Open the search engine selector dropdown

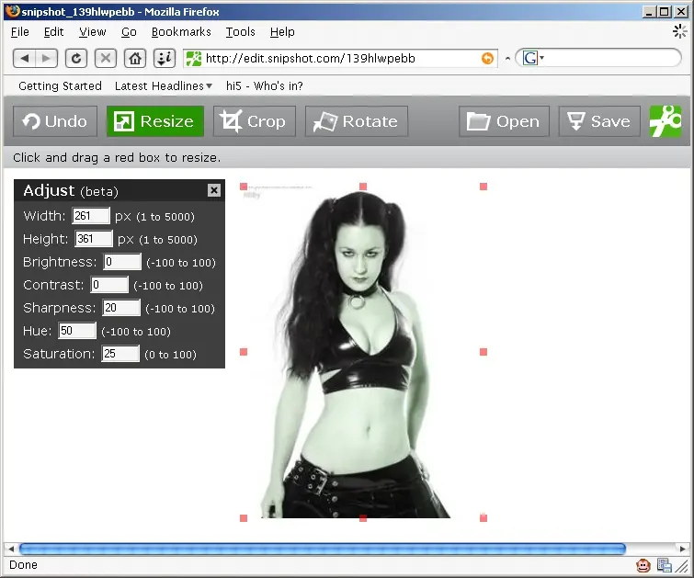tap(533, 58)
